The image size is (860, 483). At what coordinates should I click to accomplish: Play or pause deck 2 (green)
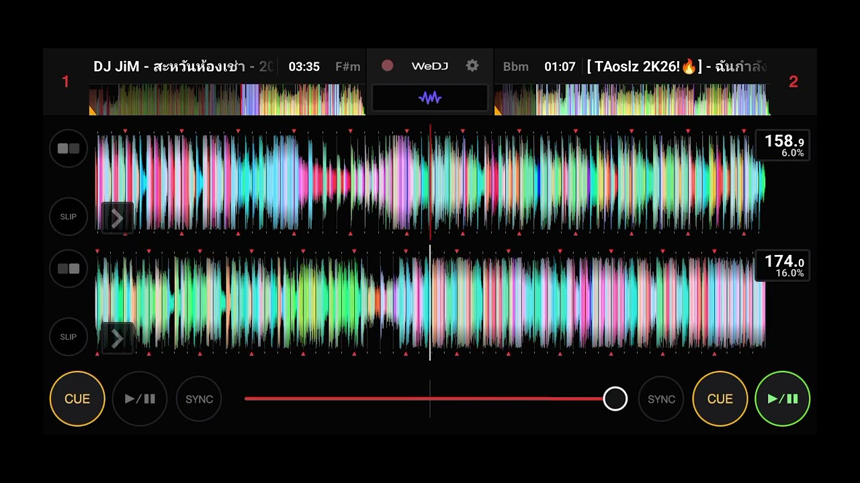tap(783, 398)
